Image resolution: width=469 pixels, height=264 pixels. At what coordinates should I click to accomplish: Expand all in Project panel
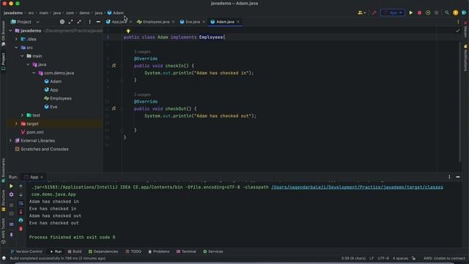70,22
